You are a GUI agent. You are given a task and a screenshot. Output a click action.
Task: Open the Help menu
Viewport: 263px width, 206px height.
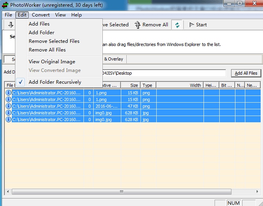pyautogui.click(x=76, y=15)
